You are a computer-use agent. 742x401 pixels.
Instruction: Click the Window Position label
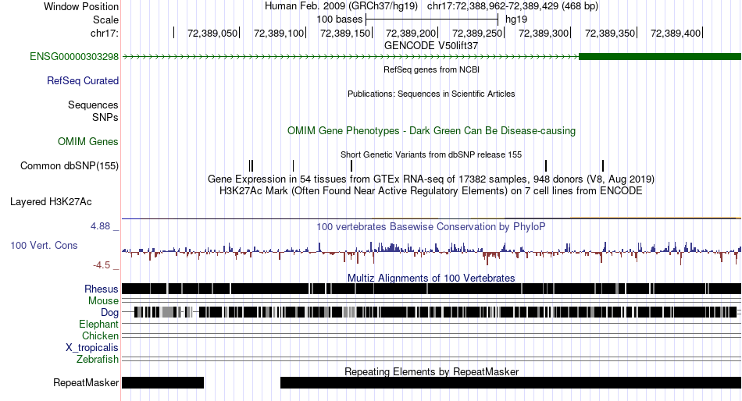click(81, 6)
